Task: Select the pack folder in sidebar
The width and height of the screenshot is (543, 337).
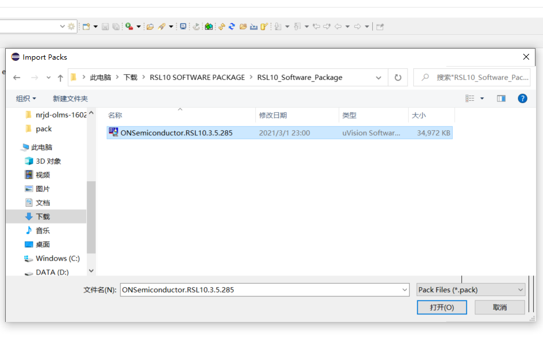Action: (39, 129)
